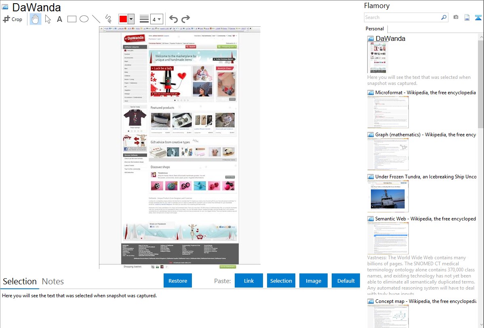Viewport: 484px width, 328px height.
Task: Click the DaWanda title in snapshot list
Action: [x=390, y=39]
